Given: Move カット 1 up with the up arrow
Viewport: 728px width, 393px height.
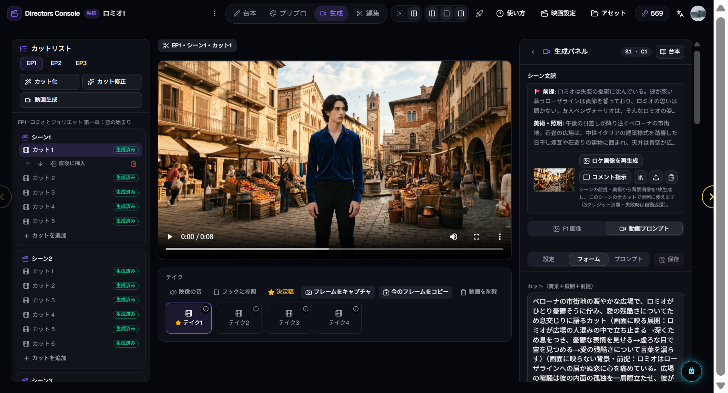Looking at the screenshot, I should (x=28, y=163).
